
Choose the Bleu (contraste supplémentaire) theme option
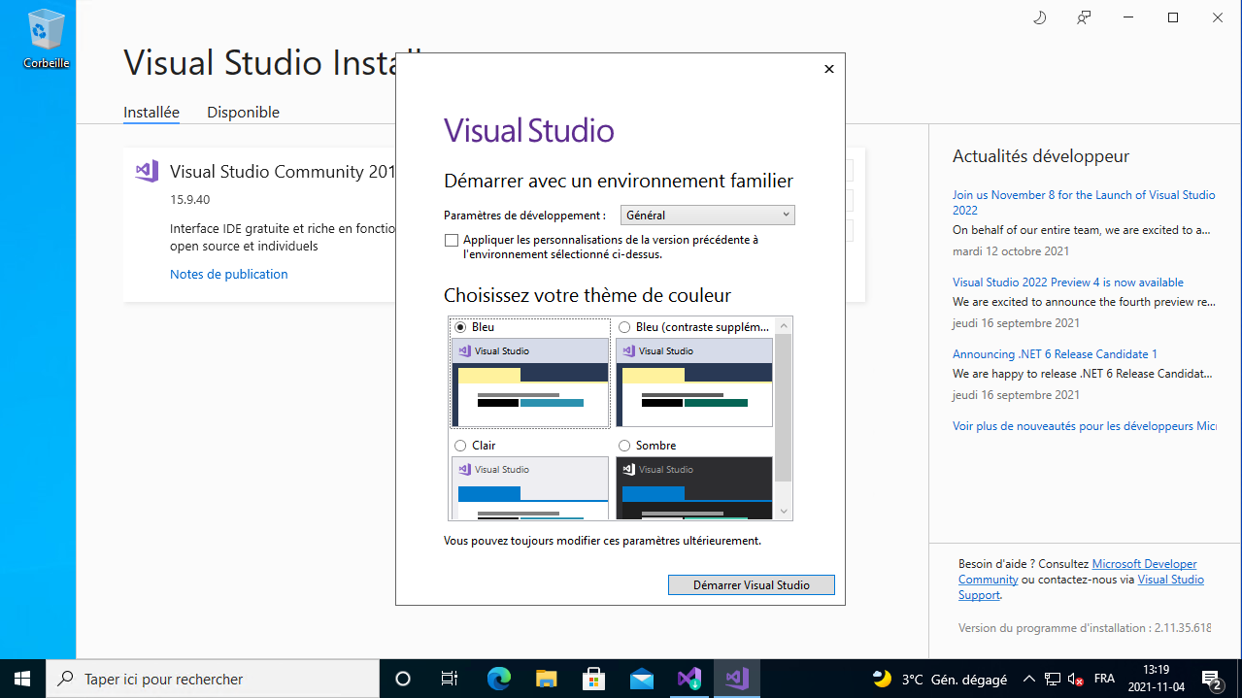click(624, 327)
